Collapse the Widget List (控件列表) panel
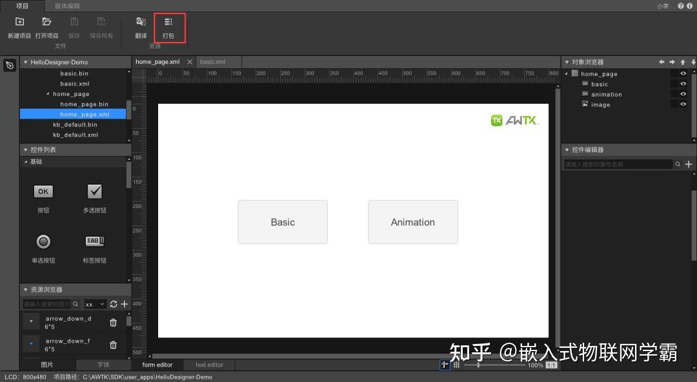Image resolution: width=697 pixels, height=382 pixels. pyautogui.click(x=25, y=150)
